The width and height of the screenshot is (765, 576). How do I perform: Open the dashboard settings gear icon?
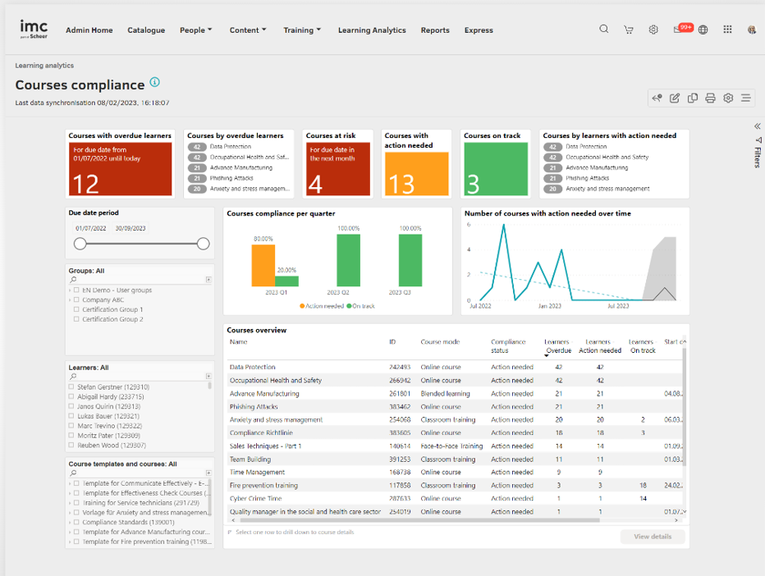pyautogui.click(x=728, y=98)
